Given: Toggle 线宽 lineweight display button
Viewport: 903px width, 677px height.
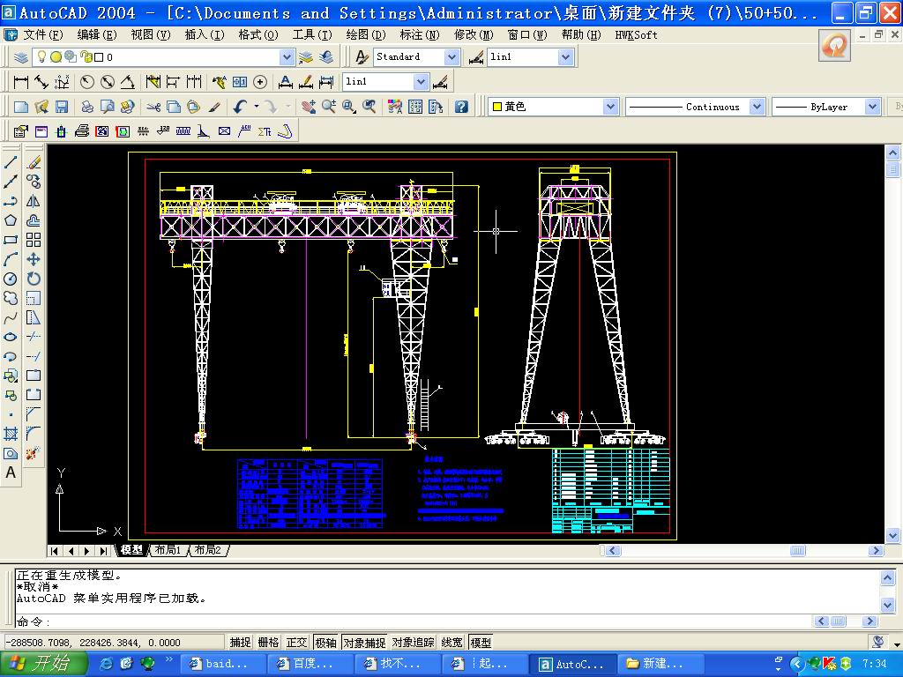Looking at the screenshot, I should point(451,643).
